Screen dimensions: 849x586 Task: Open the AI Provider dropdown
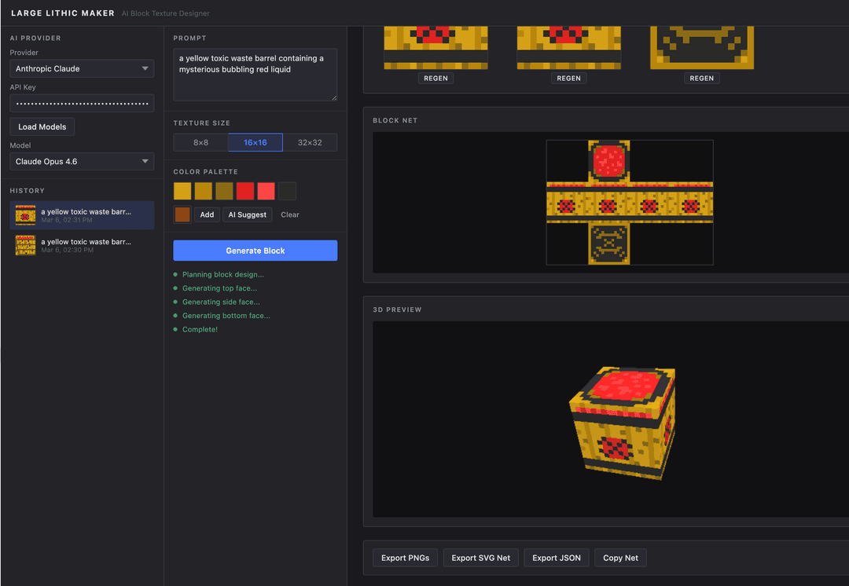click(81, 68)
